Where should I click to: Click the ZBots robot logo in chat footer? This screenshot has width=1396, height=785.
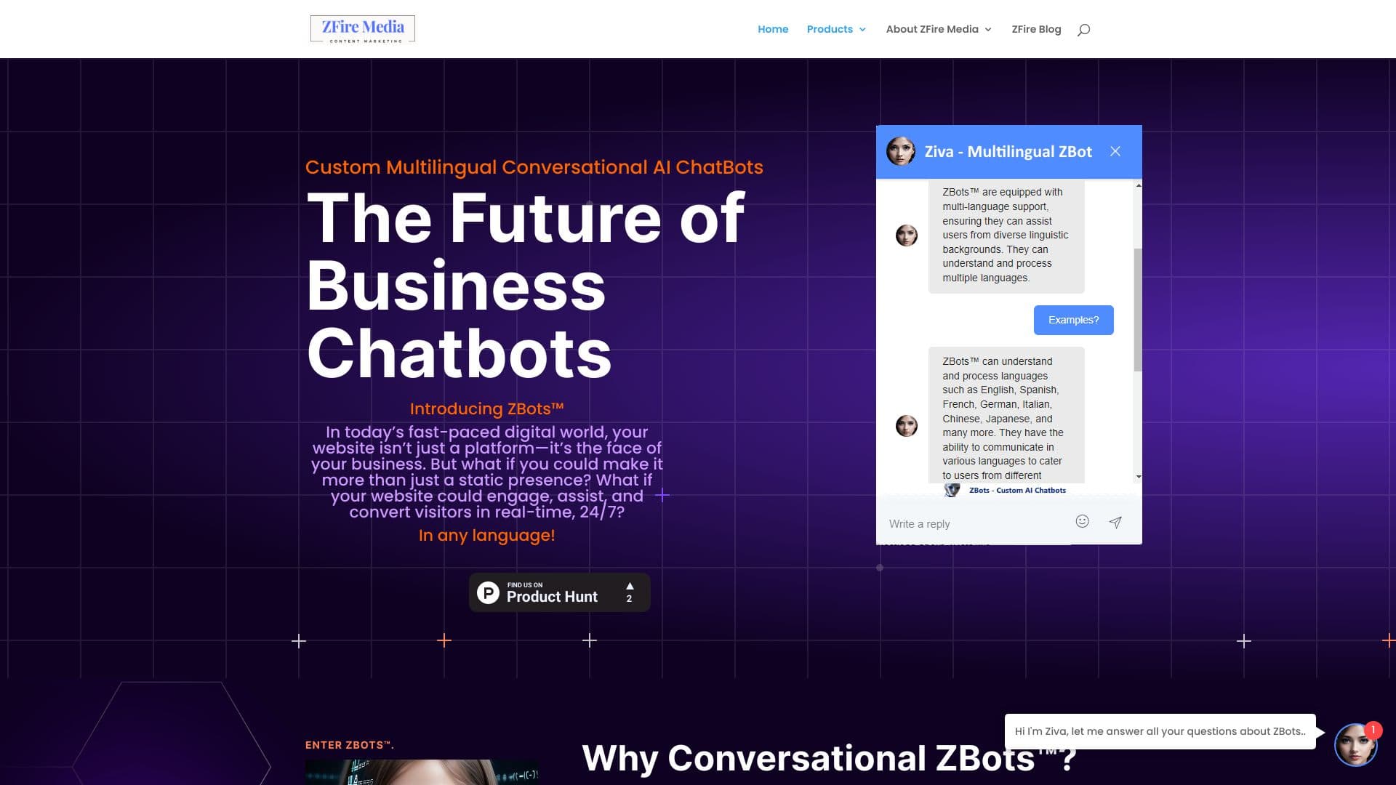point(951,490)
